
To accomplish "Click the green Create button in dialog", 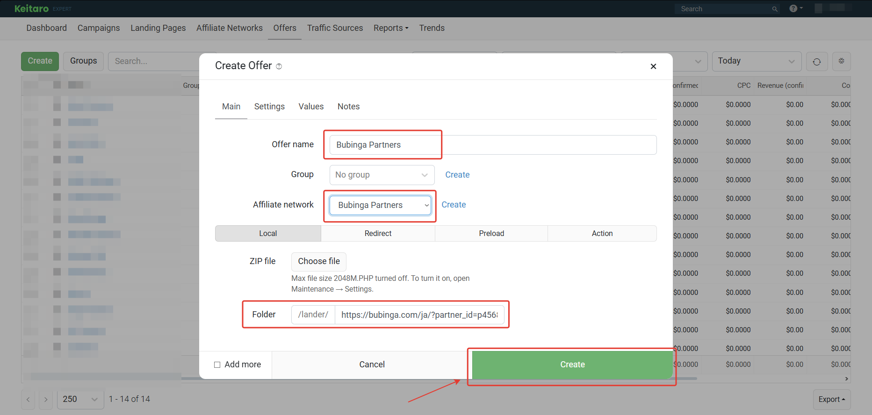I will coord(572,365).
